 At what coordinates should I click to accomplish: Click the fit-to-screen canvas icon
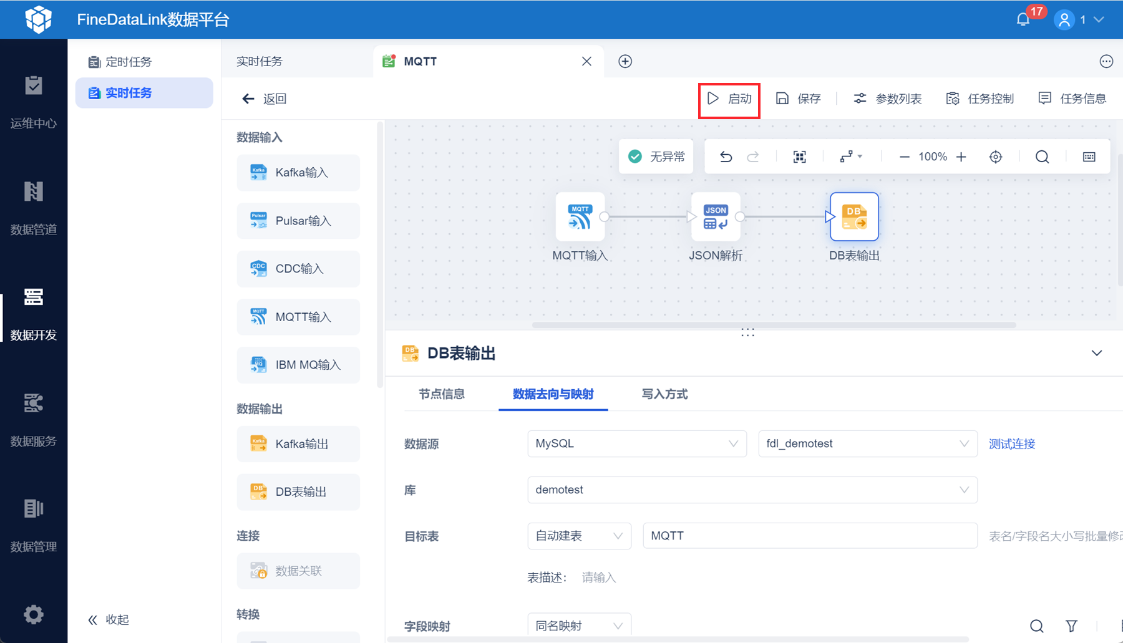[800, 157]
